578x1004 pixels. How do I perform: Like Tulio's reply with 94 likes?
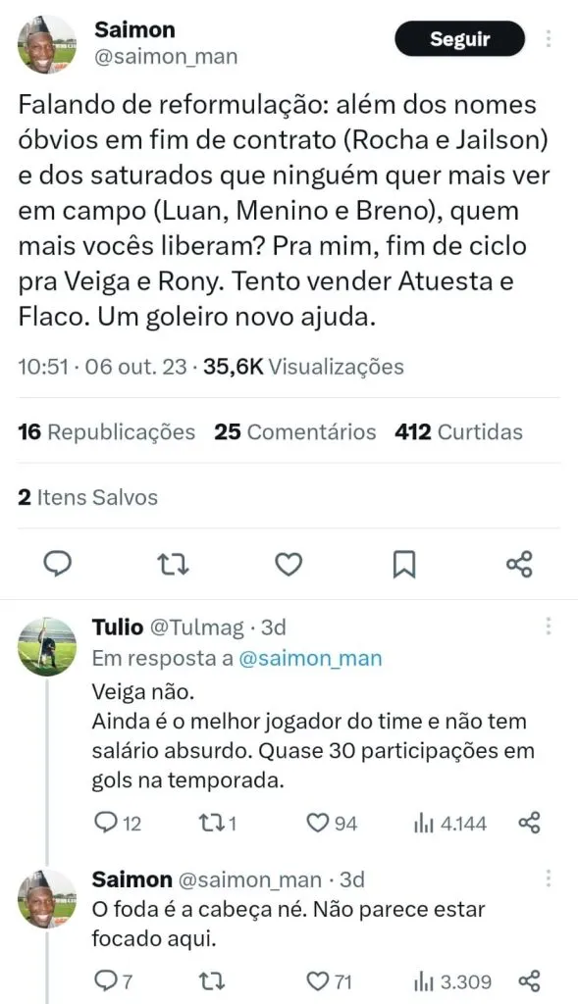coord(332,823)
